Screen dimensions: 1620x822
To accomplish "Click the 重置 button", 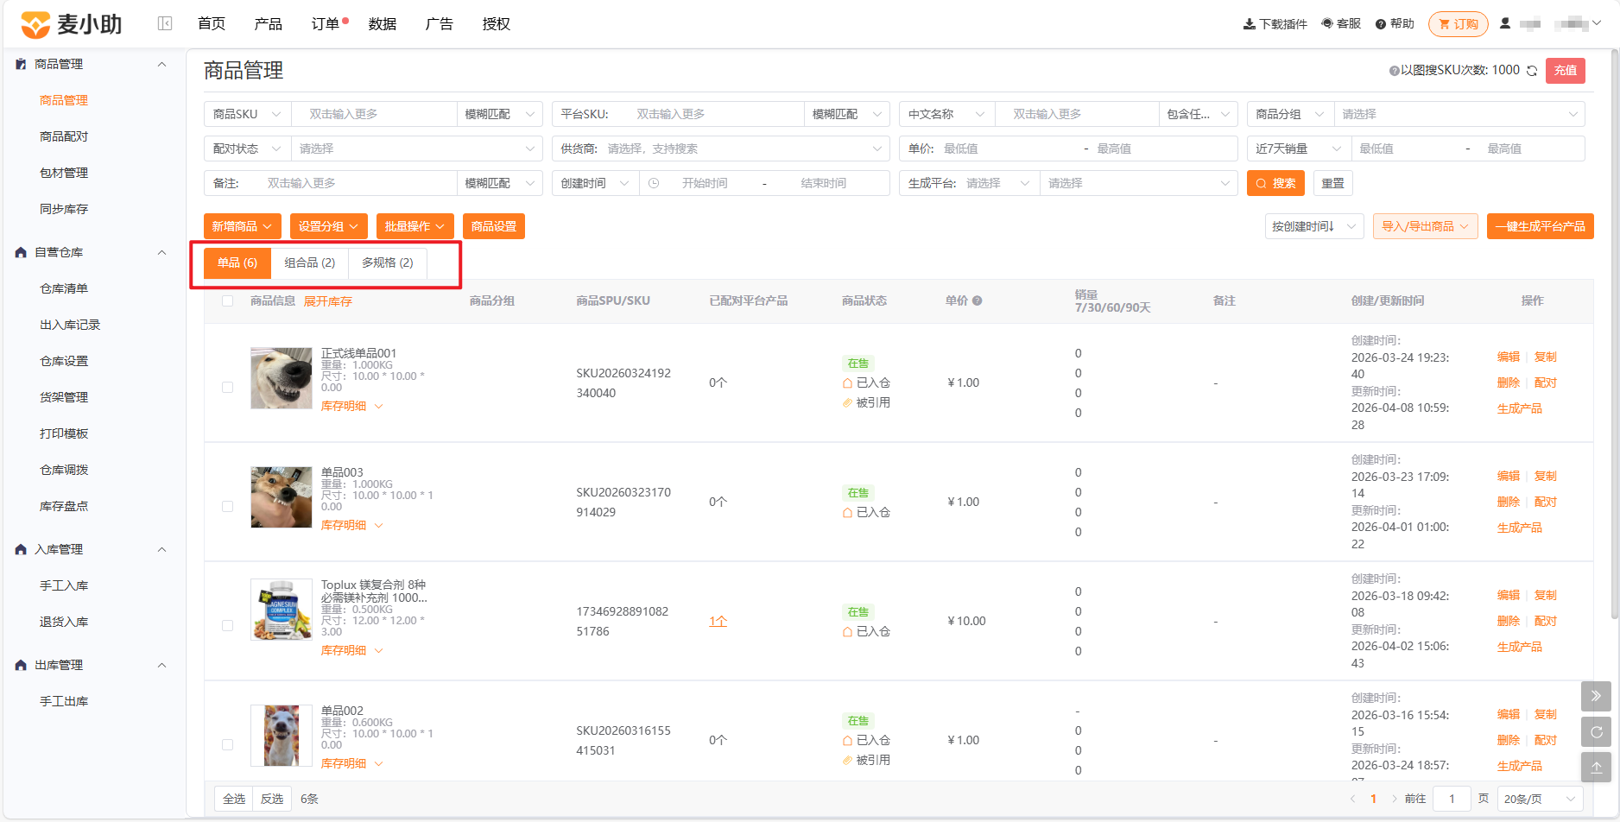I will (1332, 183).
